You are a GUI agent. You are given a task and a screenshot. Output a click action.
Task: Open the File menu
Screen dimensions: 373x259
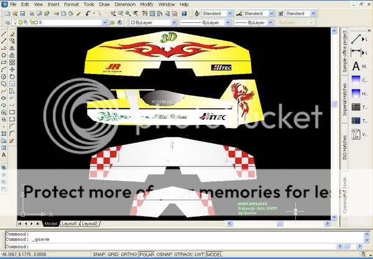(13, 4)
